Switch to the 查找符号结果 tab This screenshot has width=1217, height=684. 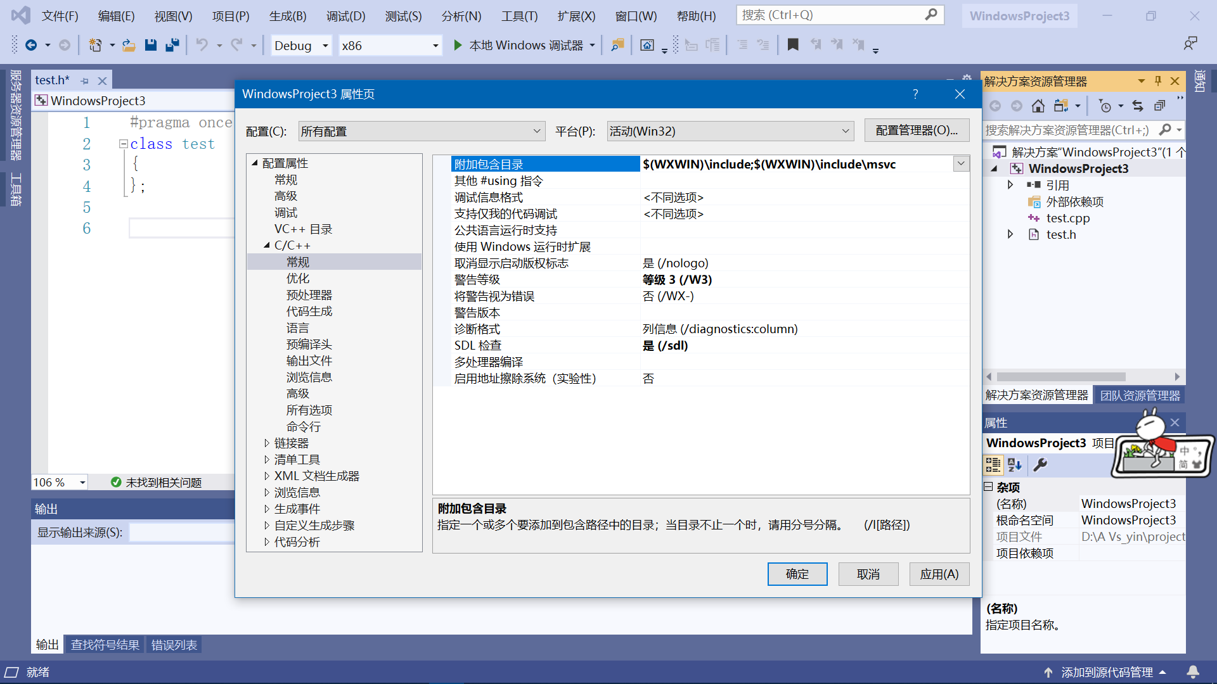click(105, 645)
